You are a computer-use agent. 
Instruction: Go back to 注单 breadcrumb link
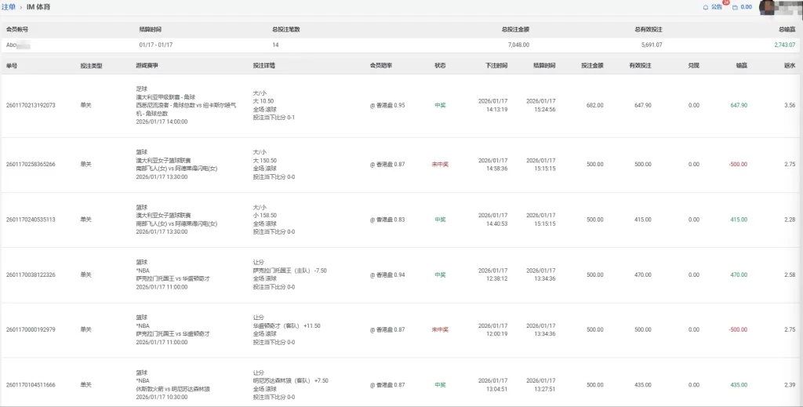8,7
